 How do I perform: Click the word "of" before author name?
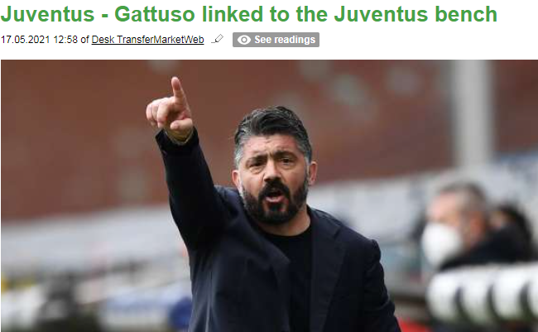84,40
